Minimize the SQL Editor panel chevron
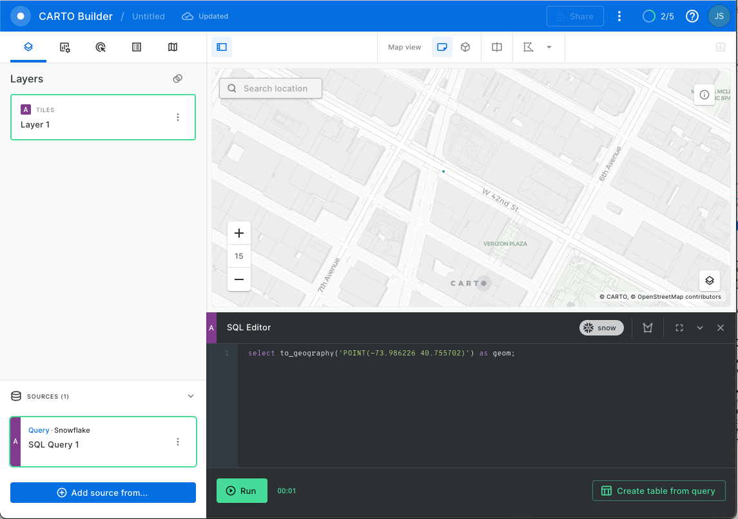The image size is (738, 519). coord(700,328)
